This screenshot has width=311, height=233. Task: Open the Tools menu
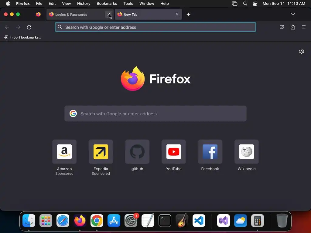click(x=128, y=4)
